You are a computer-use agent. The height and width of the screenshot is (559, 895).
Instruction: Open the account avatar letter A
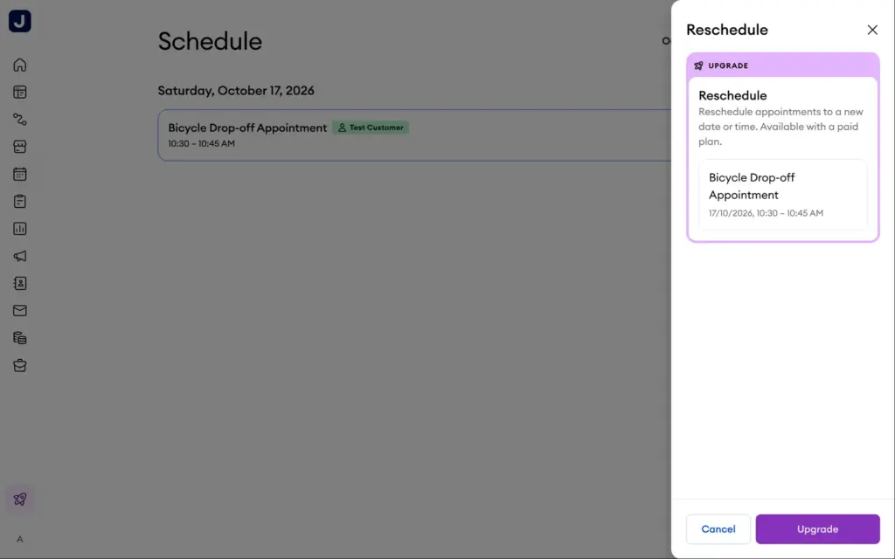pos(20,539)
